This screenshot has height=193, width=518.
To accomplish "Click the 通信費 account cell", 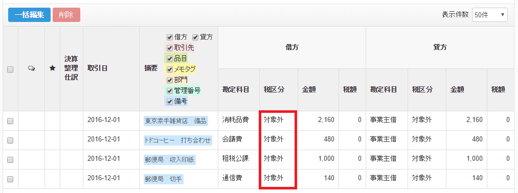I will [x=232, y=178].
